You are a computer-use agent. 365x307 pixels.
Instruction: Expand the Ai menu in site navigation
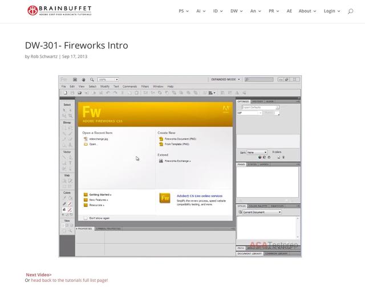(201, 11)
